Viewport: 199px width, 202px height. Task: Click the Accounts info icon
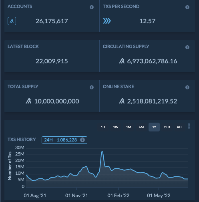point(92,7)
